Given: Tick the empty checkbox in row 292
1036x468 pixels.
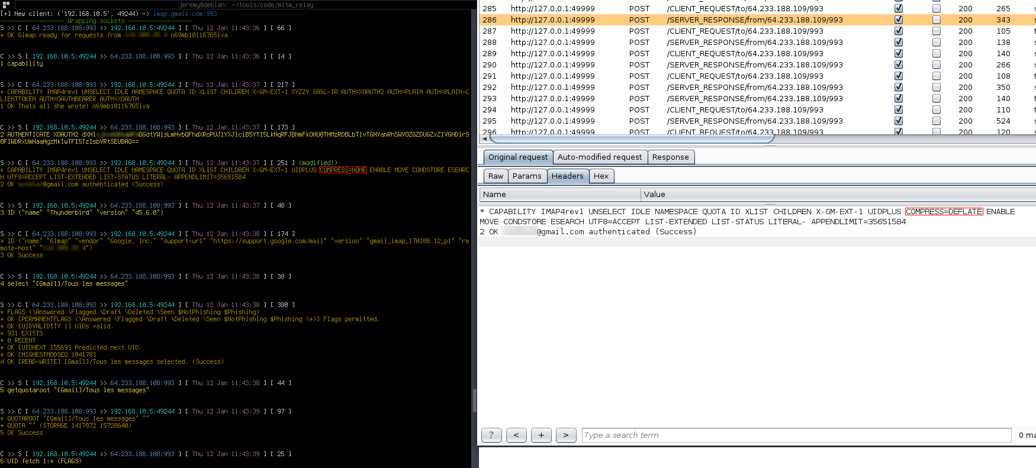Looking at the screenshot, I should [x=937, y=87].
